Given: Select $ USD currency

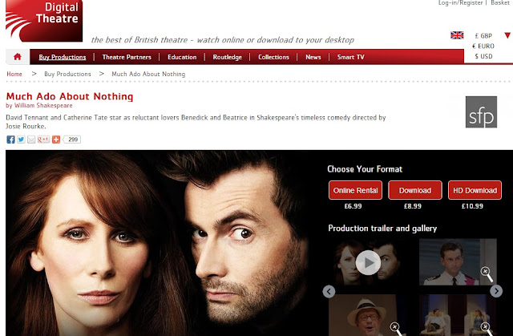Looking at the screenshot, I should click(x=483, y=56).
